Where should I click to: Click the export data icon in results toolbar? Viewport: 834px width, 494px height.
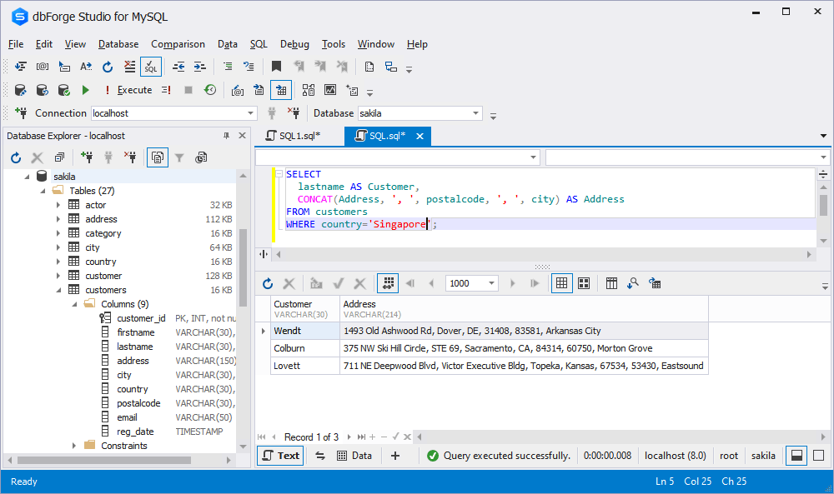pos(655,283)
